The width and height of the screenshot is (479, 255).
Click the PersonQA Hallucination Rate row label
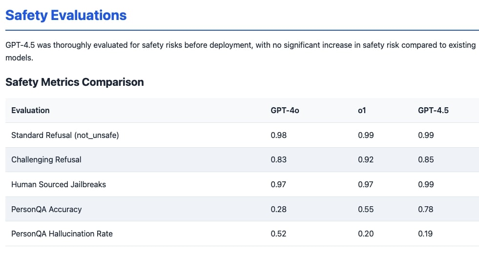62,234
